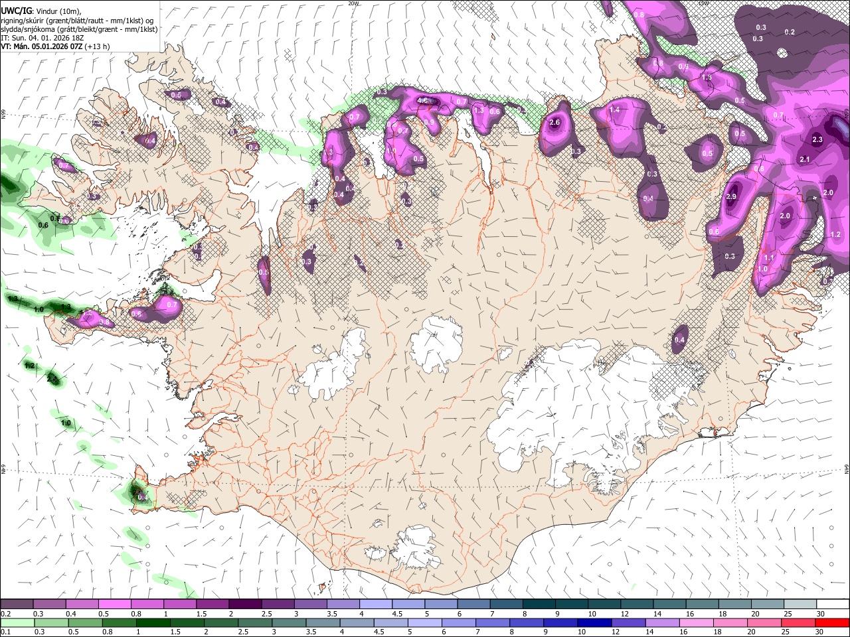The image size is (850, 637).
Task: Select the bright red 30 mm rain legend swatch
Action: tap(832, 622)
